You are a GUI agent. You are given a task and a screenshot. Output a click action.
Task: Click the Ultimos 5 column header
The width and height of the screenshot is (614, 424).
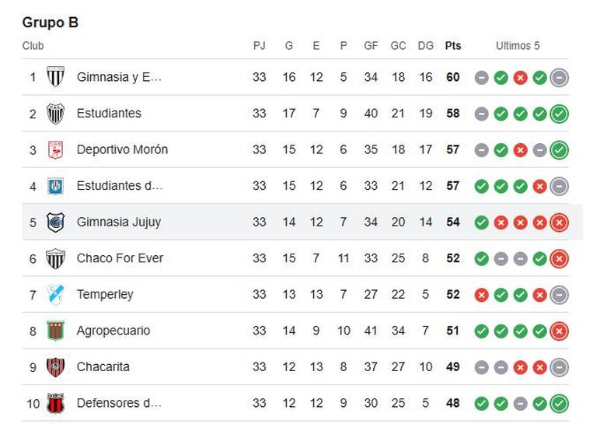[x=518, y=46]
